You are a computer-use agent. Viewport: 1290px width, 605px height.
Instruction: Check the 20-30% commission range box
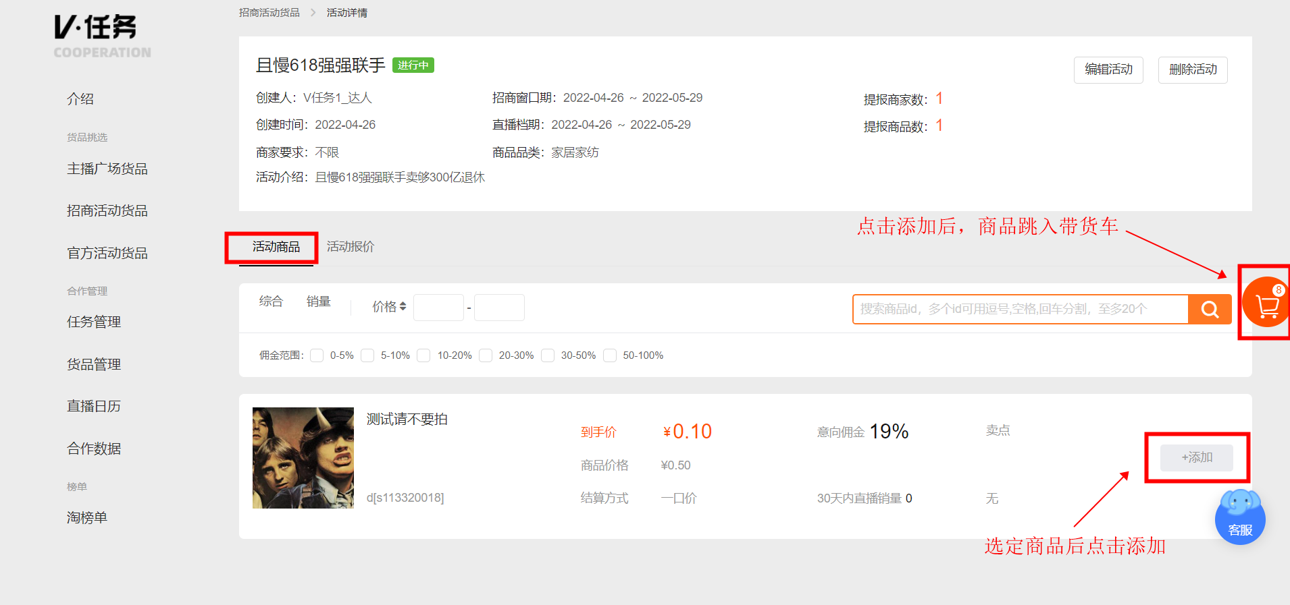(x=486, y=355)
